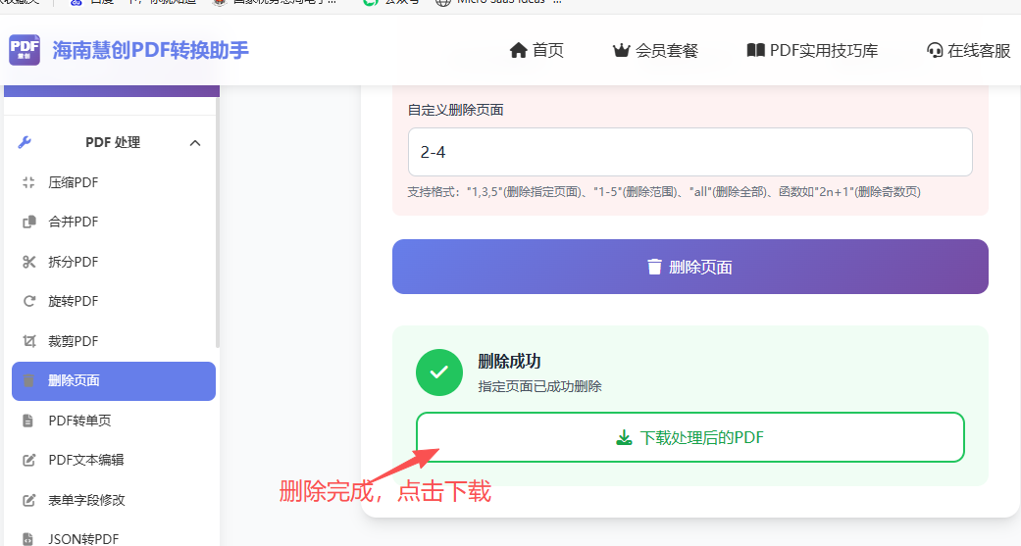Click the compress icon beside 压缩PDF
Viewport: 1021px width, 546px height.
tap(28, 183)
